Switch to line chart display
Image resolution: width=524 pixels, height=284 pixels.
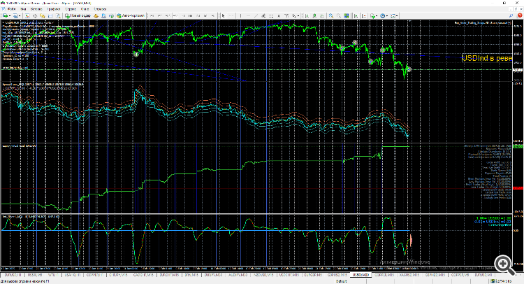[x=322, y=15]
